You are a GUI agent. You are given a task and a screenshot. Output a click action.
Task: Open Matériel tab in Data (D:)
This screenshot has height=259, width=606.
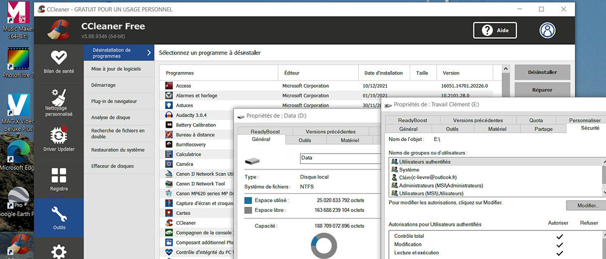(x=350, y=140)
